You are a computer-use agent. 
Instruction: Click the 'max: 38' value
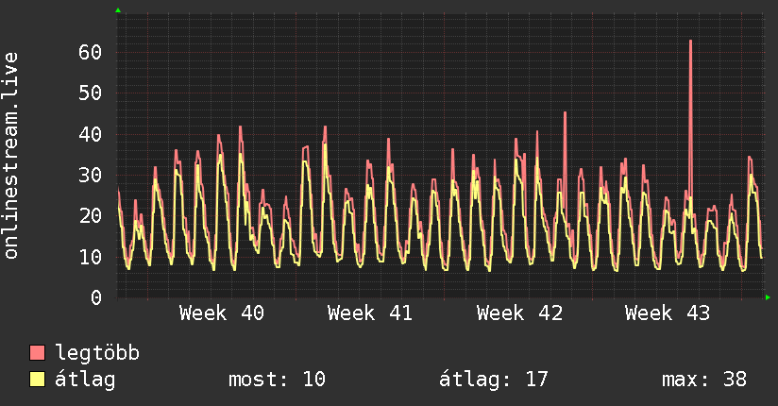(x=704, y=380)
